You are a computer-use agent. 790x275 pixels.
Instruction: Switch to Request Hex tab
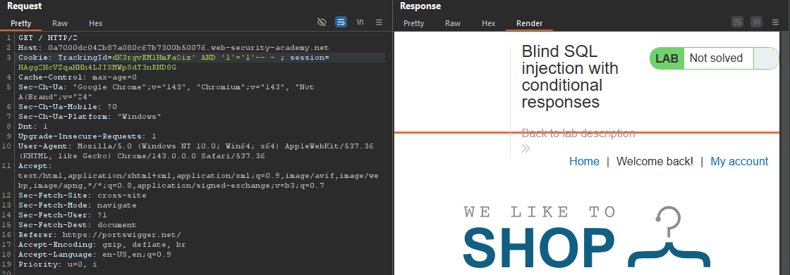coord(96,23)
